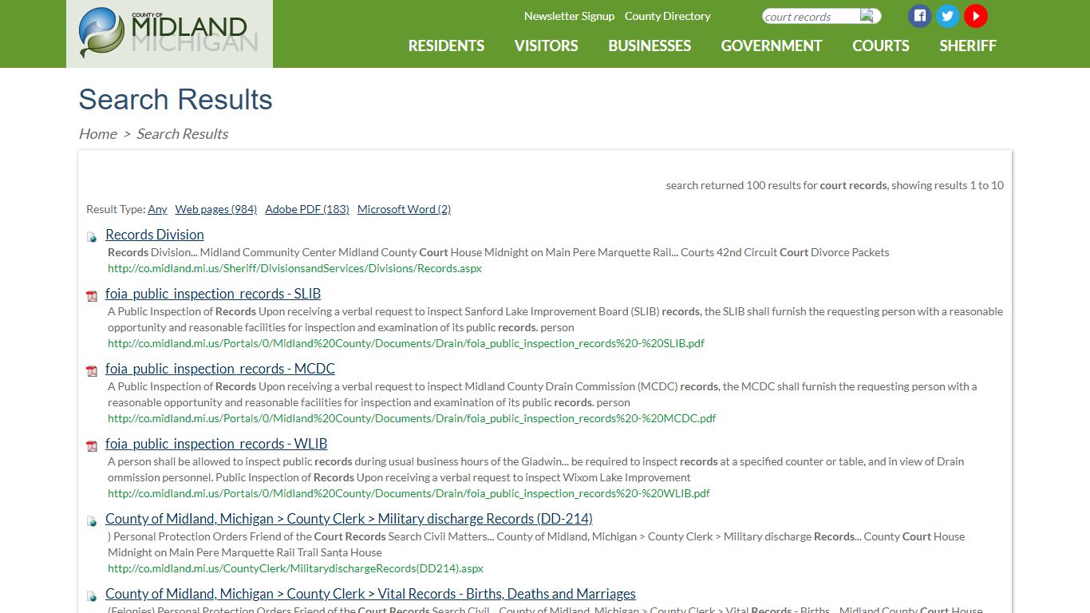The image size is (1090, 613).
Task: Open the YouTube social icon
Action: pos(976,16)
